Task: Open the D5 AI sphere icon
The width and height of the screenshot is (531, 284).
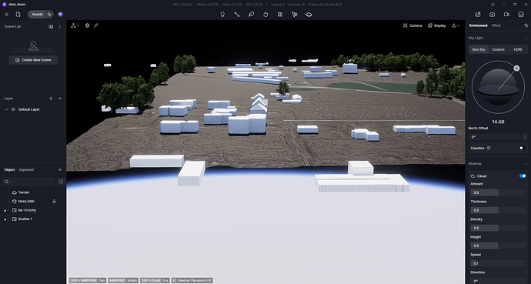Action: pyautogui.click(x=61, y=15)
